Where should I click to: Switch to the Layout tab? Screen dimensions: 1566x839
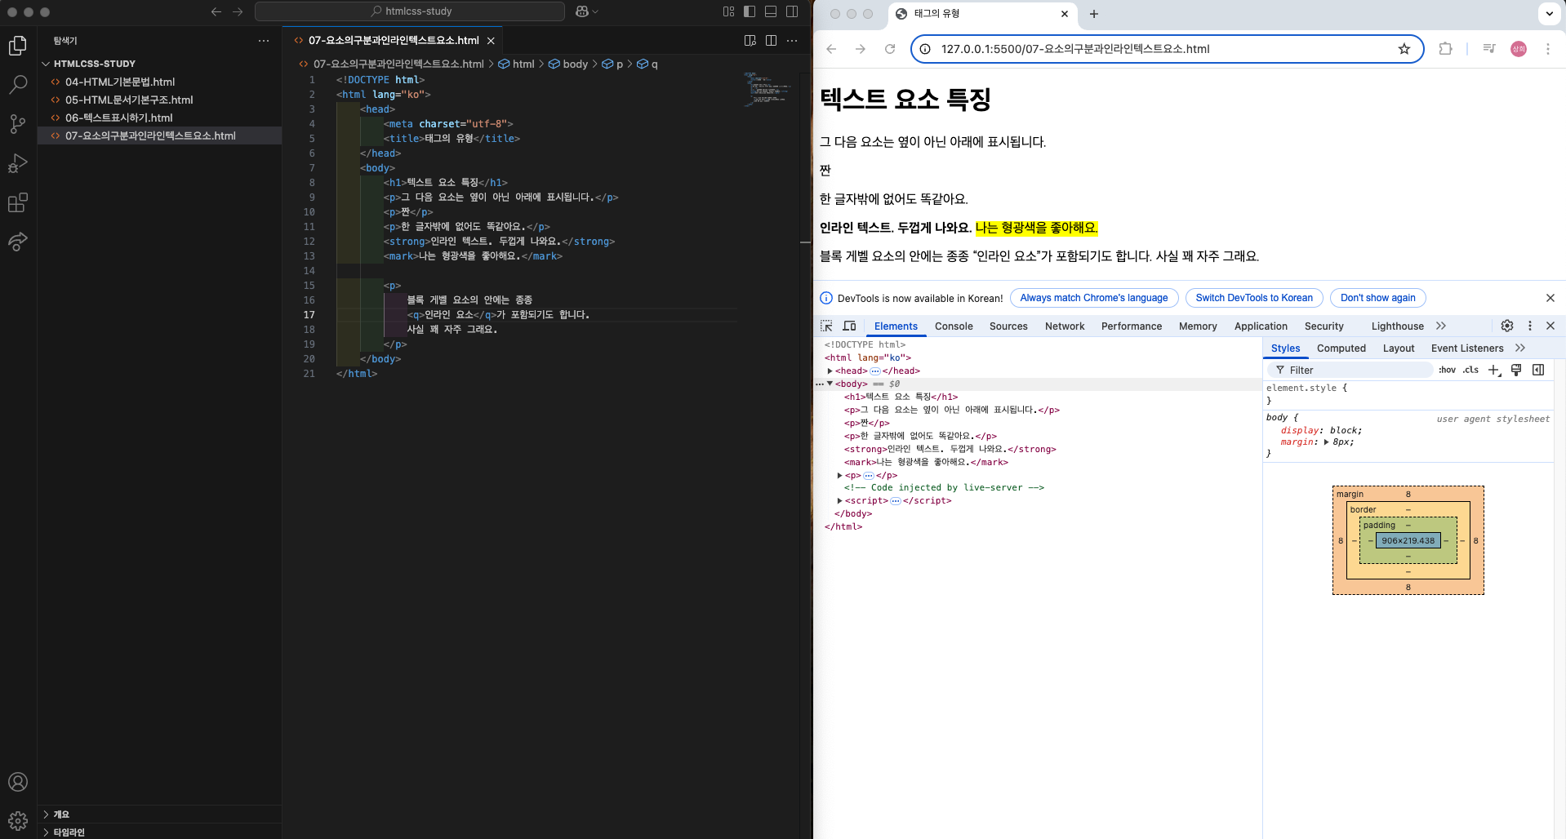[1399, 348]
